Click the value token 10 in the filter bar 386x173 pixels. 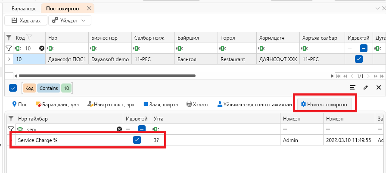coord(66,88)
